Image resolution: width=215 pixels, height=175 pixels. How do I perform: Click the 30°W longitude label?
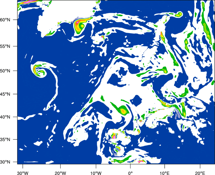pyautogui.click(x=23, y=173)
